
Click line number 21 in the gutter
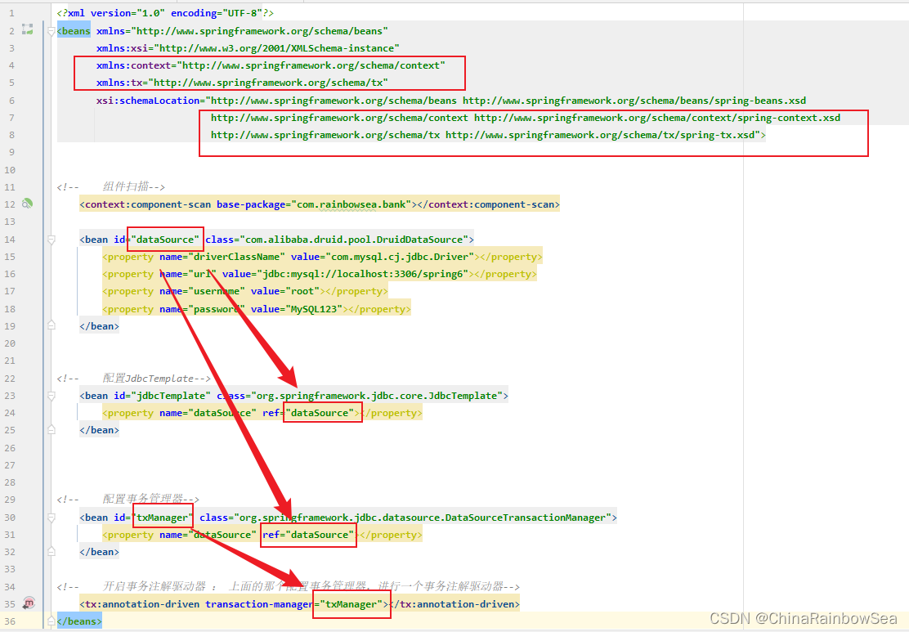pyautogui.click(x=10, y=361)
